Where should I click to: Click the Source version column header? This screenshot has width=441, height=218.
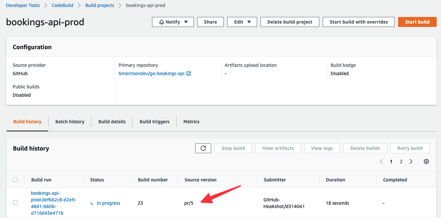pyautogui.click(x=201, y=180)
